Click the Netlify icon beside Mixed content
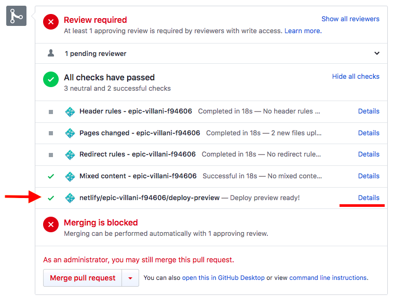The width and height of the screenshot is (393, 296). point(70,176)
